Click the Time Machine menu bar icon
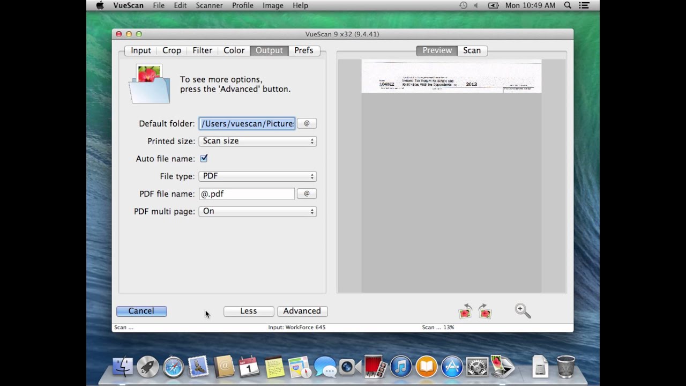 (x=463, y=5)
